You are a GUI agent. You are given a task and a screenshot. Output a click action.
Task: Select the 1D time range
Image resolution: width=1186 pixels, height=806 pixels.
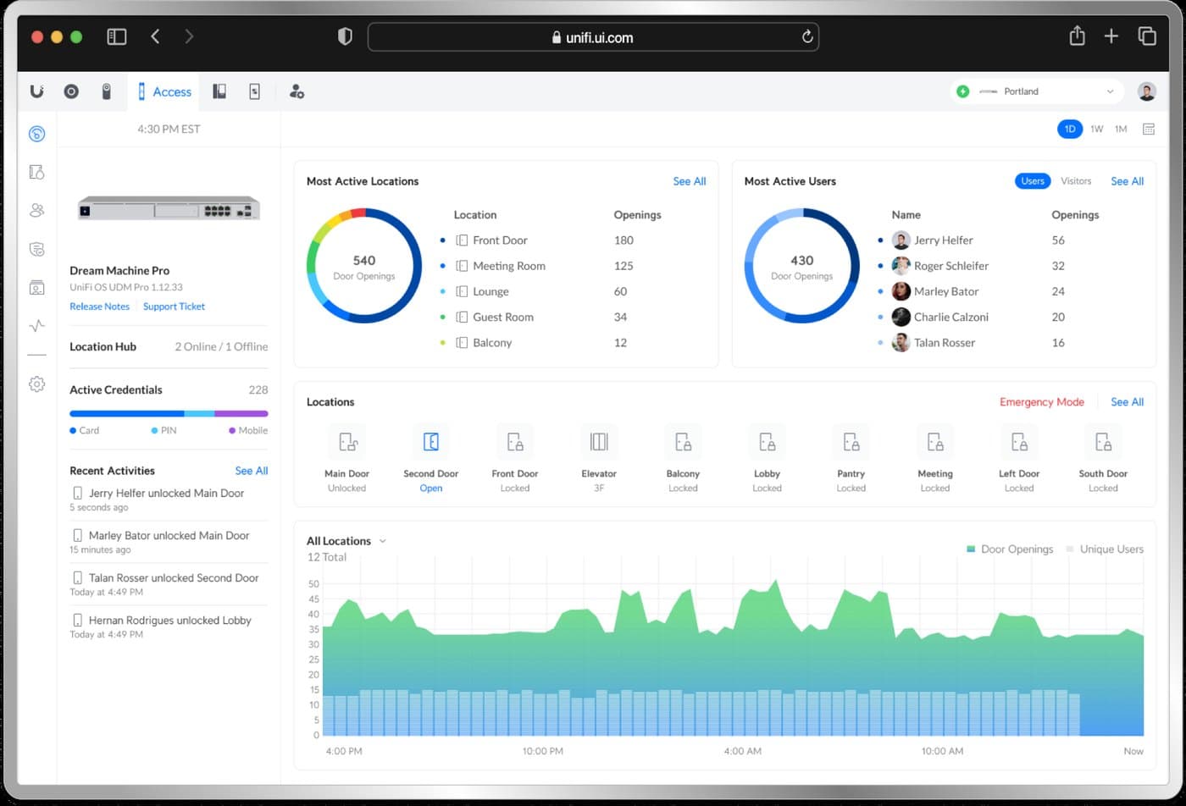click(1070, 129)
